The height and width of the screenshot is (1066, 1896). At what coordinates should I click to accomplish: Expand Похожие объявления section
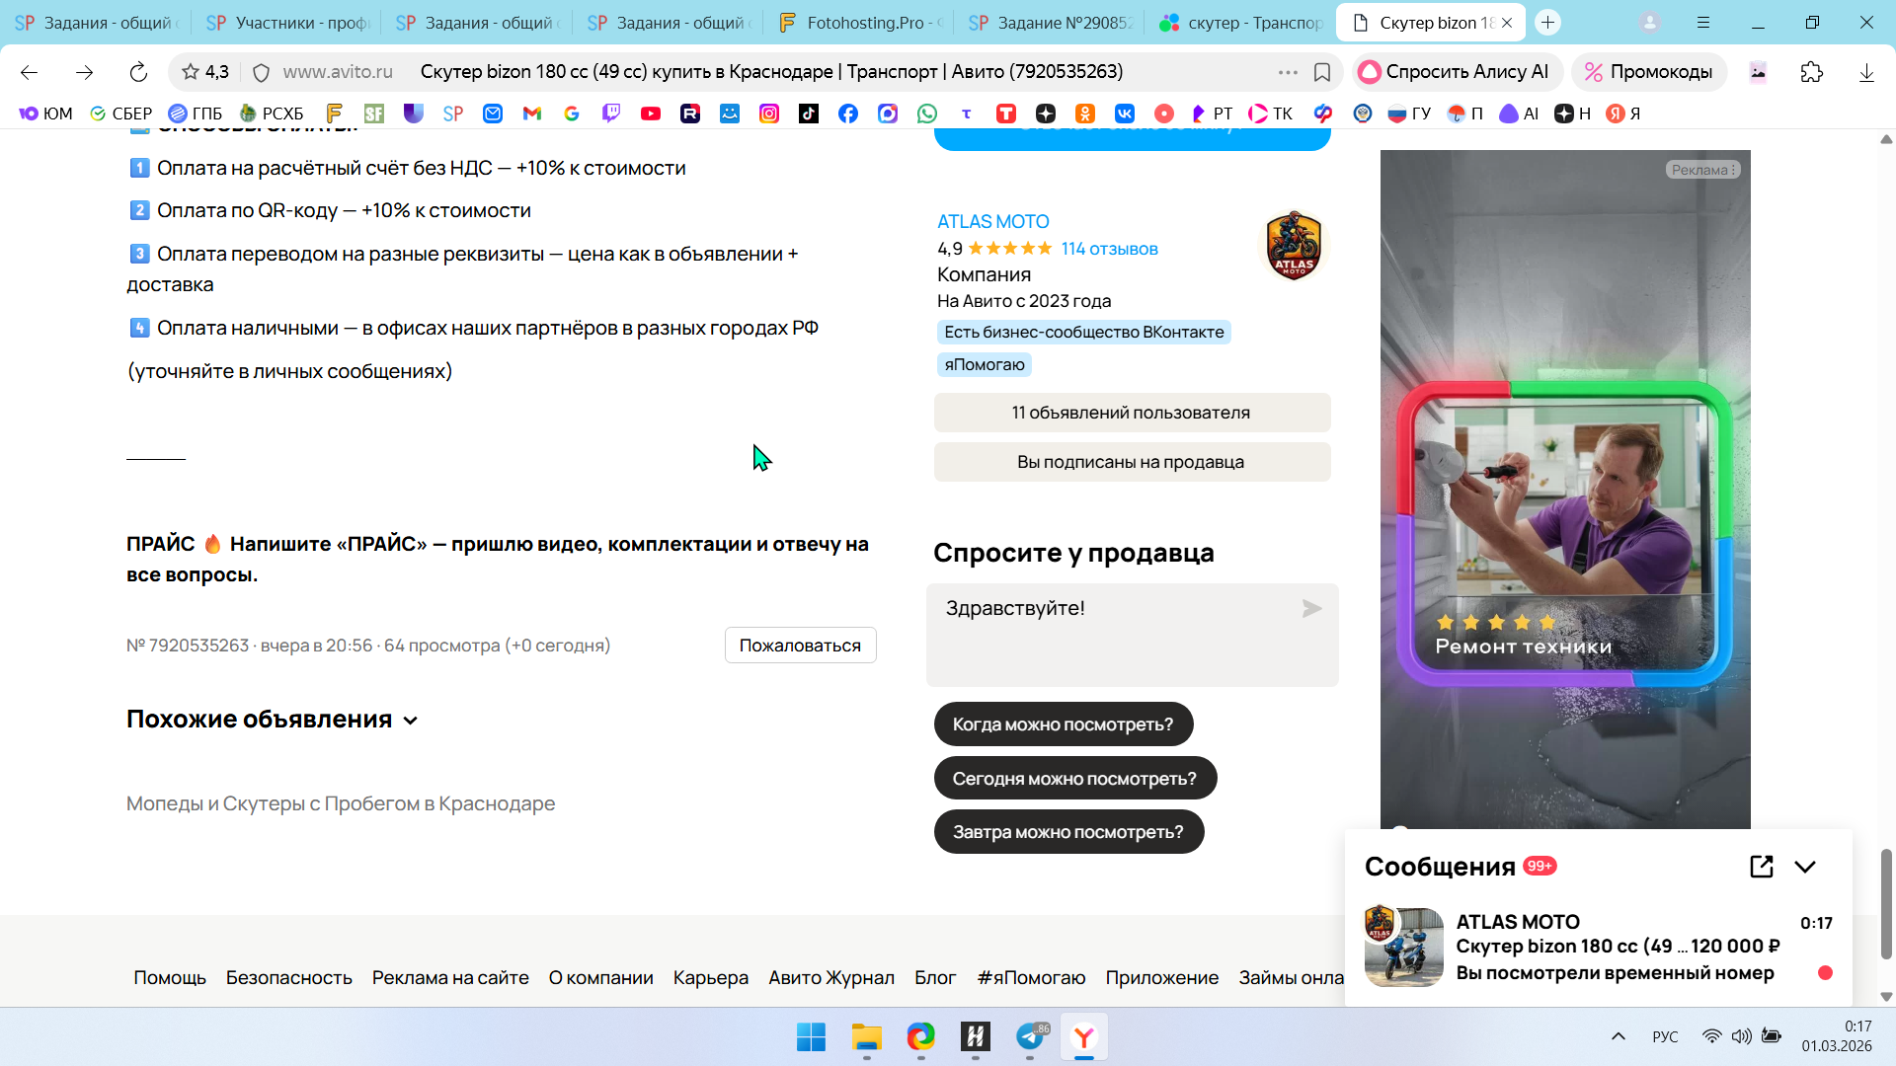coord(411,721)
